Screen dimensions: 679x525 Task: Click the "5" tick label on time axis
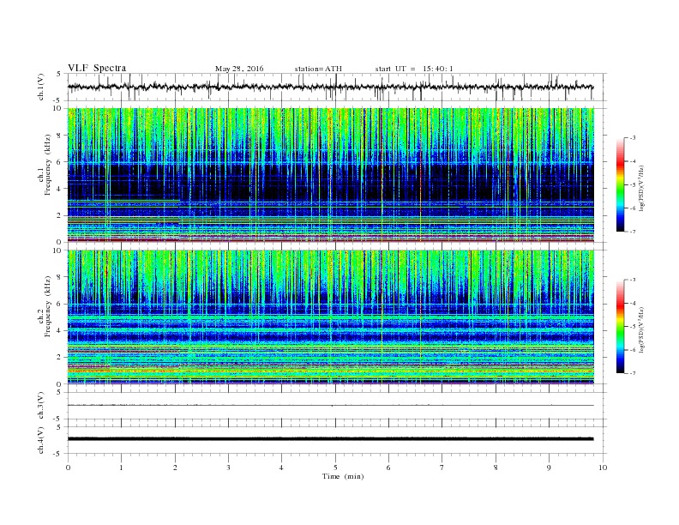pos(335,468)
